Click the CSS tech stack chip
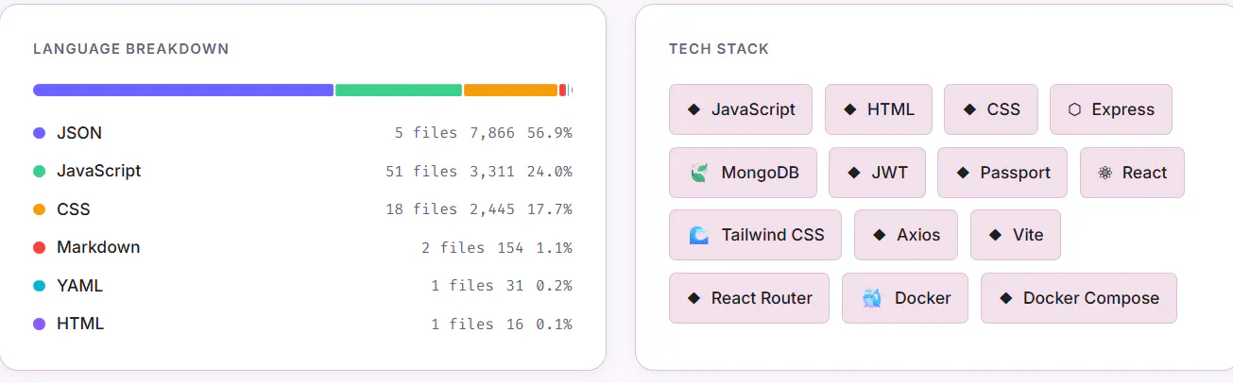Viewport: 1233px width, 383px height. (991, 109)
